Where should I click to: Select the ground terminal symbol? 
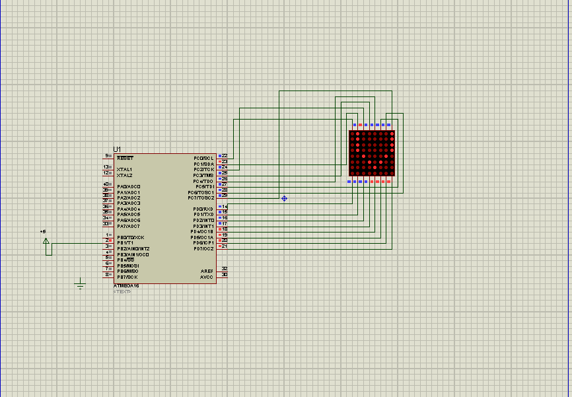80,283
